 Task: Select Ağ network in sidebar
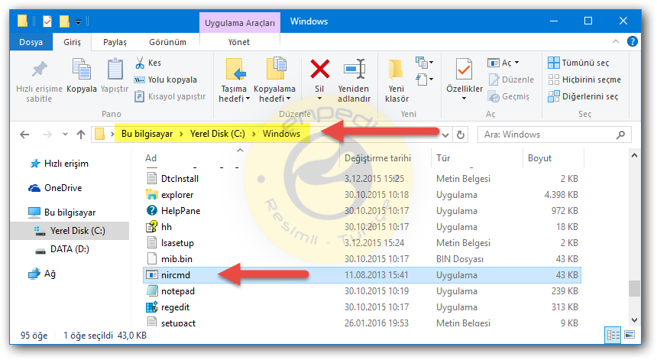point(42,274)
